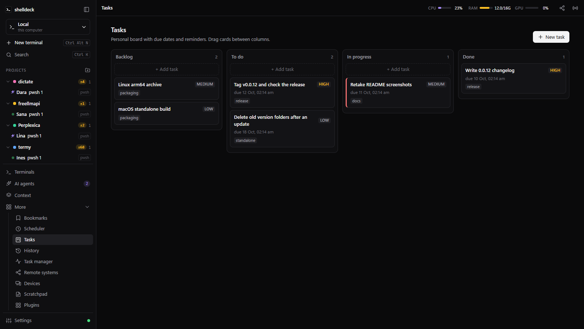Image resolution: width=584 pixels, height=329 pixels.
Task: Select the Ines pwsh 1 terminal
Action: pos(51,158)
